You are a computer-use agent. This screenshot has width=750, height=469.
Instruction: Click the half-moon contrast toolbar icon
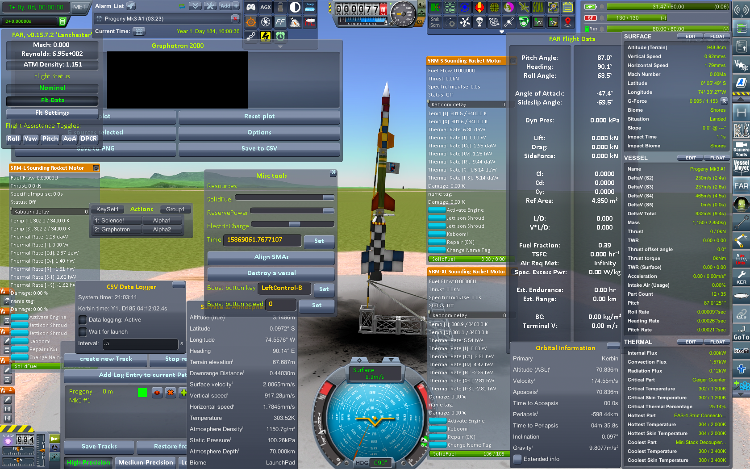295,7
